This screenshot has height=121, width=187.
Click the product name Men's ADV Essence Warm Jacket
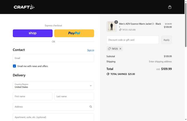(140, 24)
